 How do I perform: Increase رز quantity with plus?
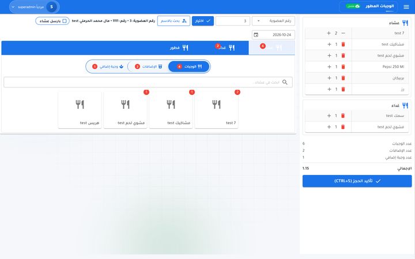pyautogui.click(x=329, y=89)
